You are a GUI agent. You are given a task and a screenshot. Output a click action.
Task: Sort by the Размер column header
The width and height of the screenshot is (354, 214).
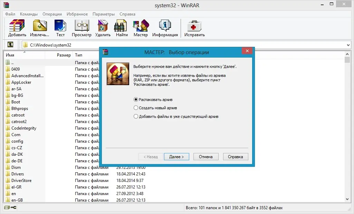[x=59, y=55]
